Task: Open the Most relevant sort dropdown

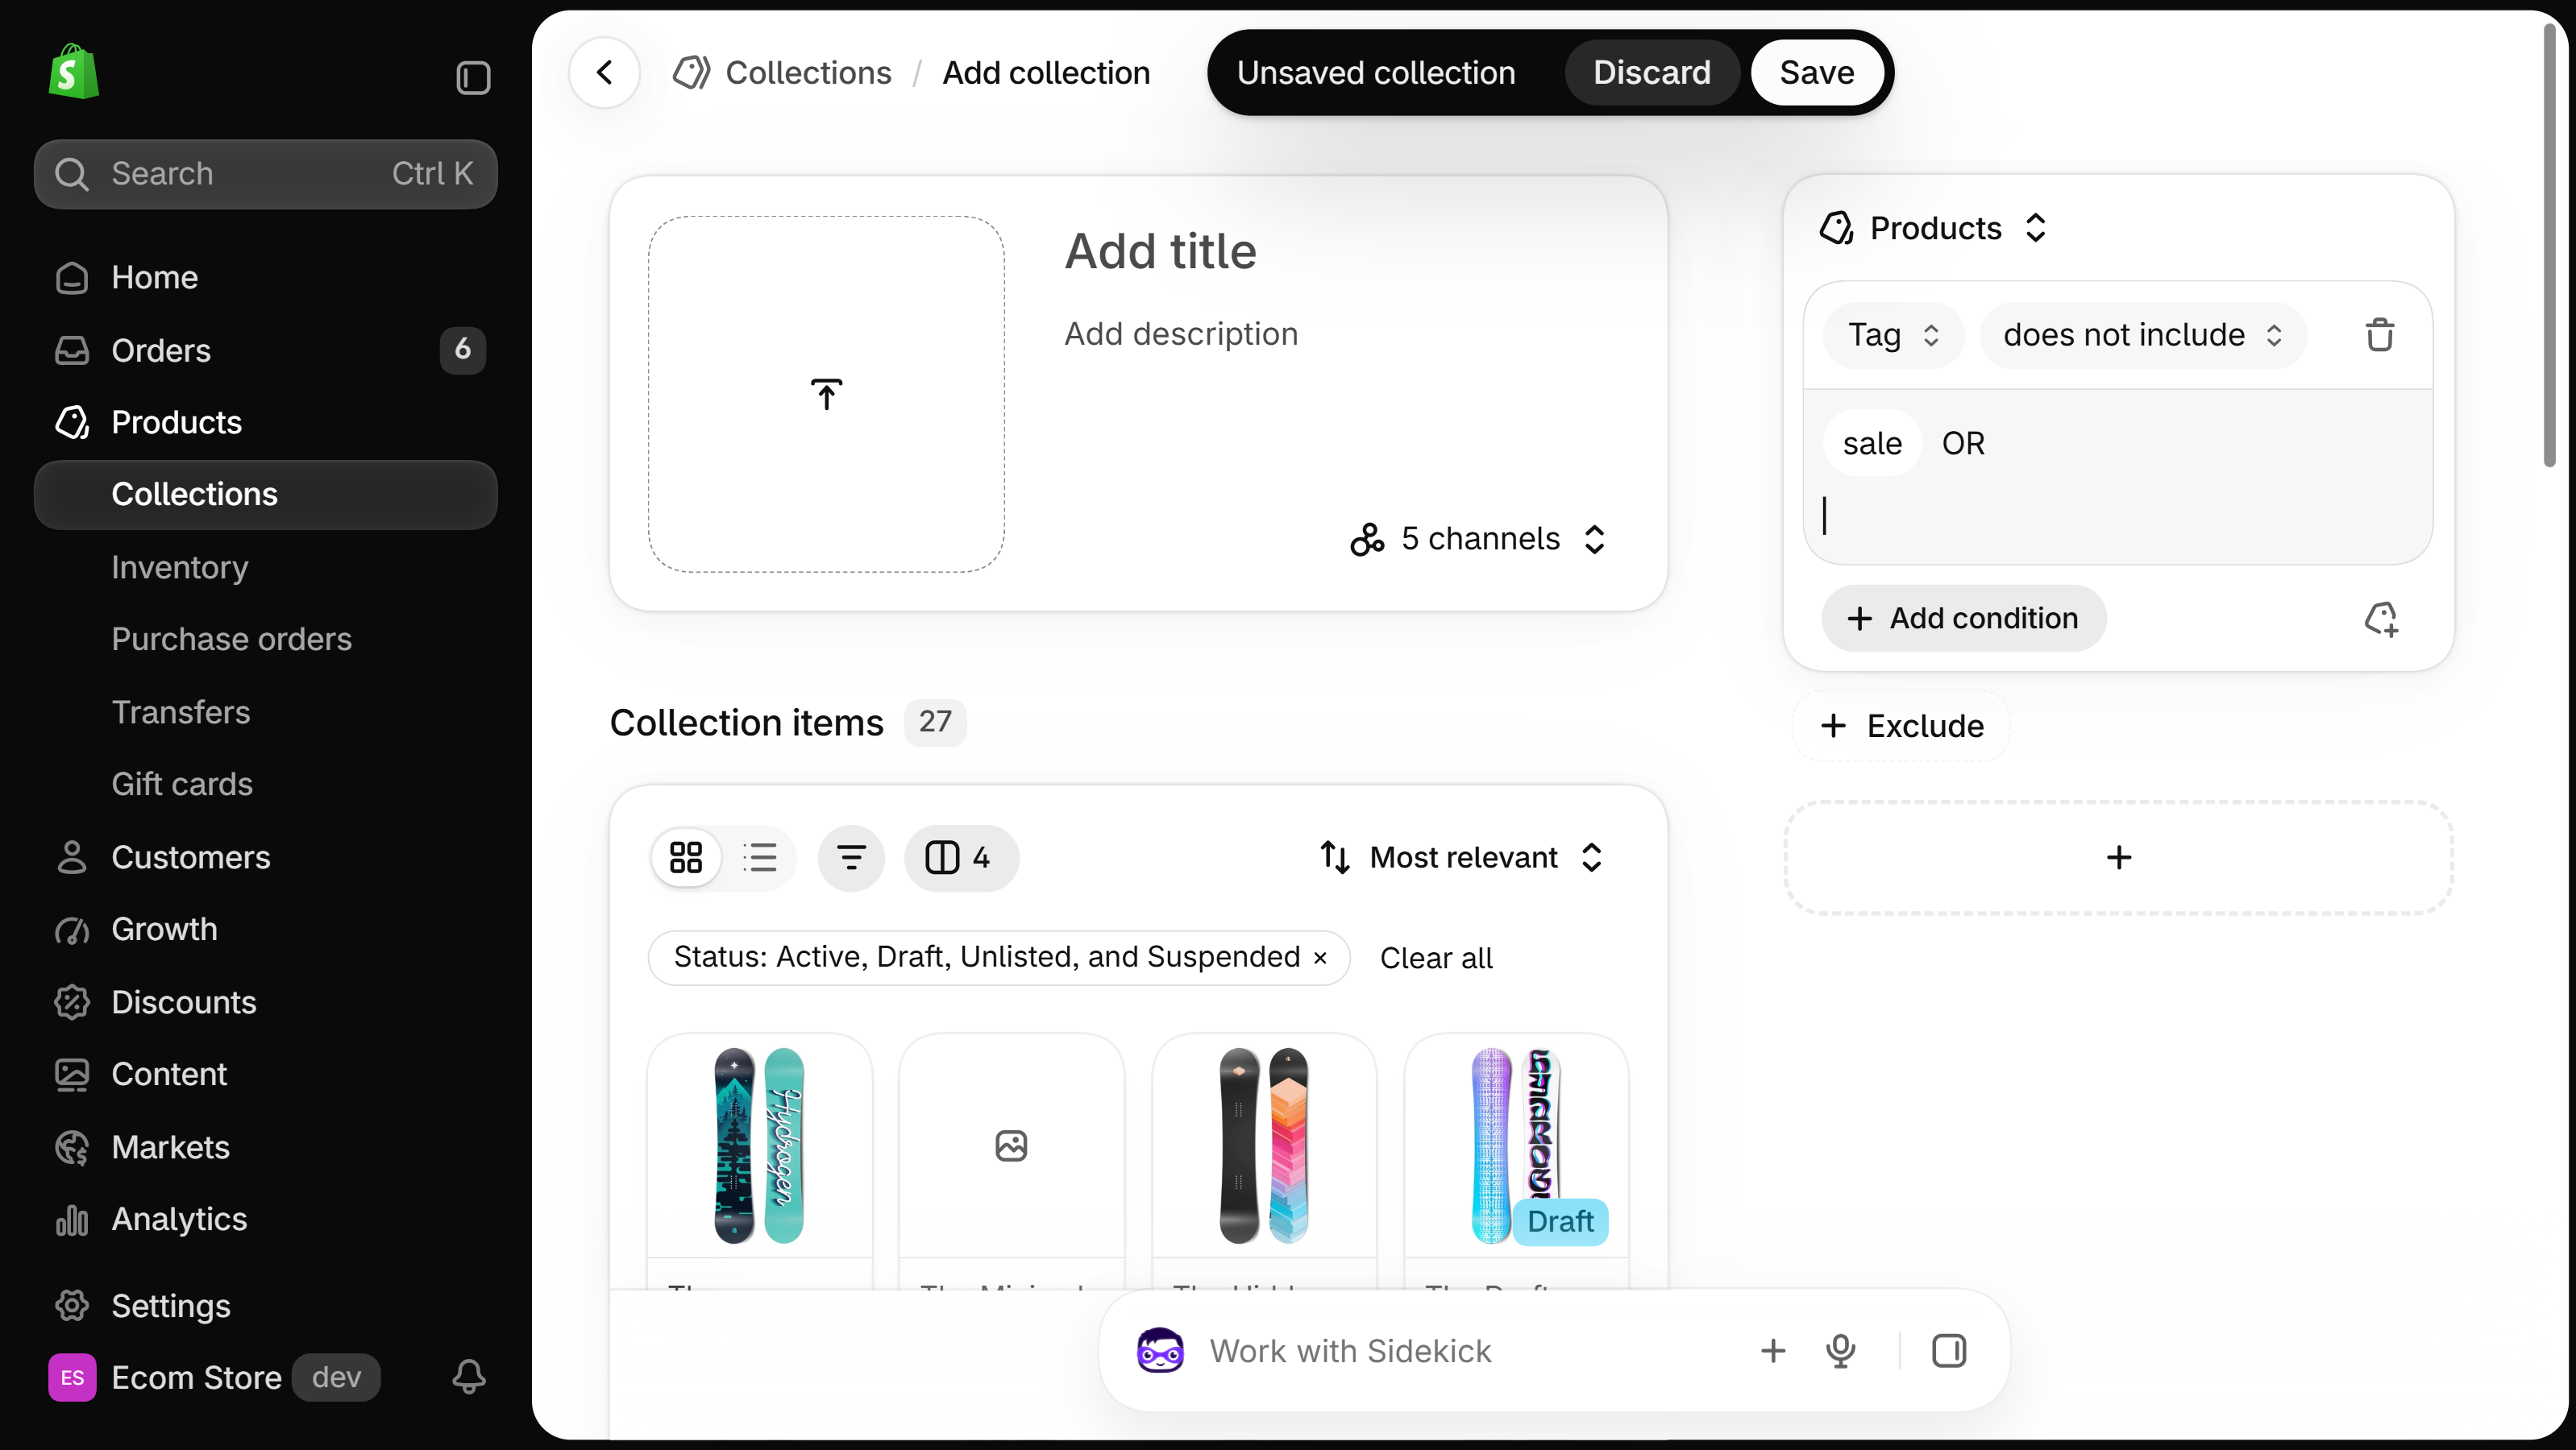Action: coord(1462,857)
